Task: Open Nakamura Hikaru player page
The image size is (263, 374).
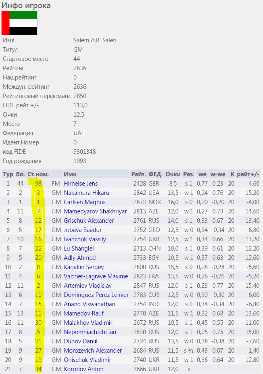Action: pyautogui.click(x=86, y=193)
